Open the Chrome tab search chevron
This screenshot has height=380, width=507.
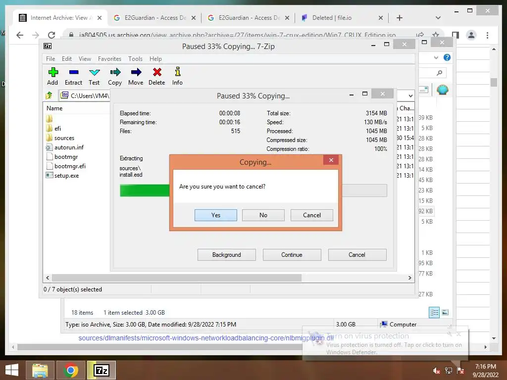(438, 18)
